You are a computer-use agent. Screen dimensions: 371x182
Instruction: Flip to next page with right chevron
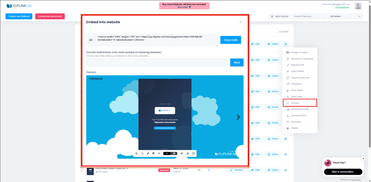pos(238,117)
